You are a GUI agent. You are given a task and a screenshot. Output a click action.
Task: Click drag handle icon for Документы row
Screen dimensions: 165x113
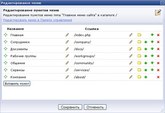(6, 49)
